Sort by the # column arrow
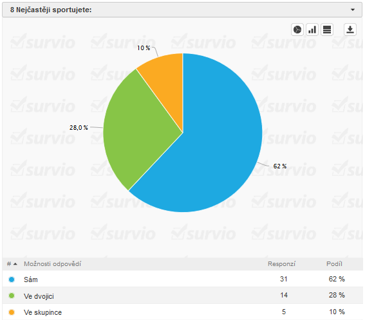 point(15,264)
